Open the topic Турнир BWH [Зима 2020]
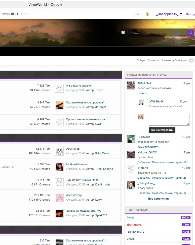This screenshot has height=245, width=195. (82, 180)
